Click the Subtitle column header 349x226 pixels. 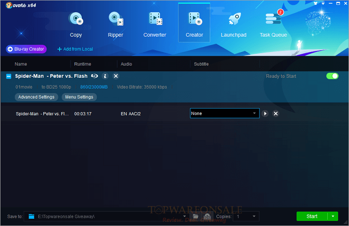[201, 64]
